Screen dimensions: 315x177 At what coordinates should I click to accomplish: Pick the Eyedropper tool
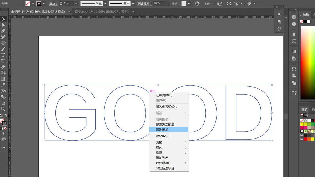click(x=3, y=85)
